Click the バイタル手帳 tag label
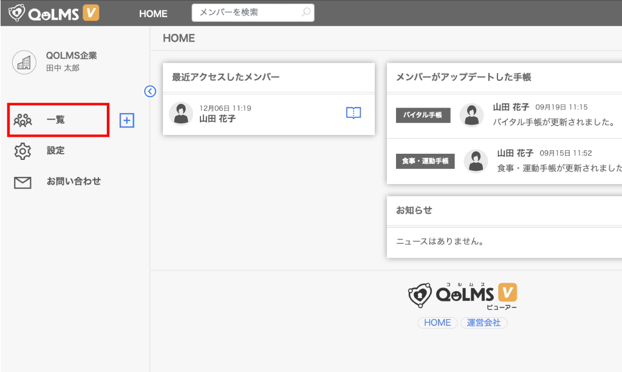The image size is (622, 372). tap(423, 115)
